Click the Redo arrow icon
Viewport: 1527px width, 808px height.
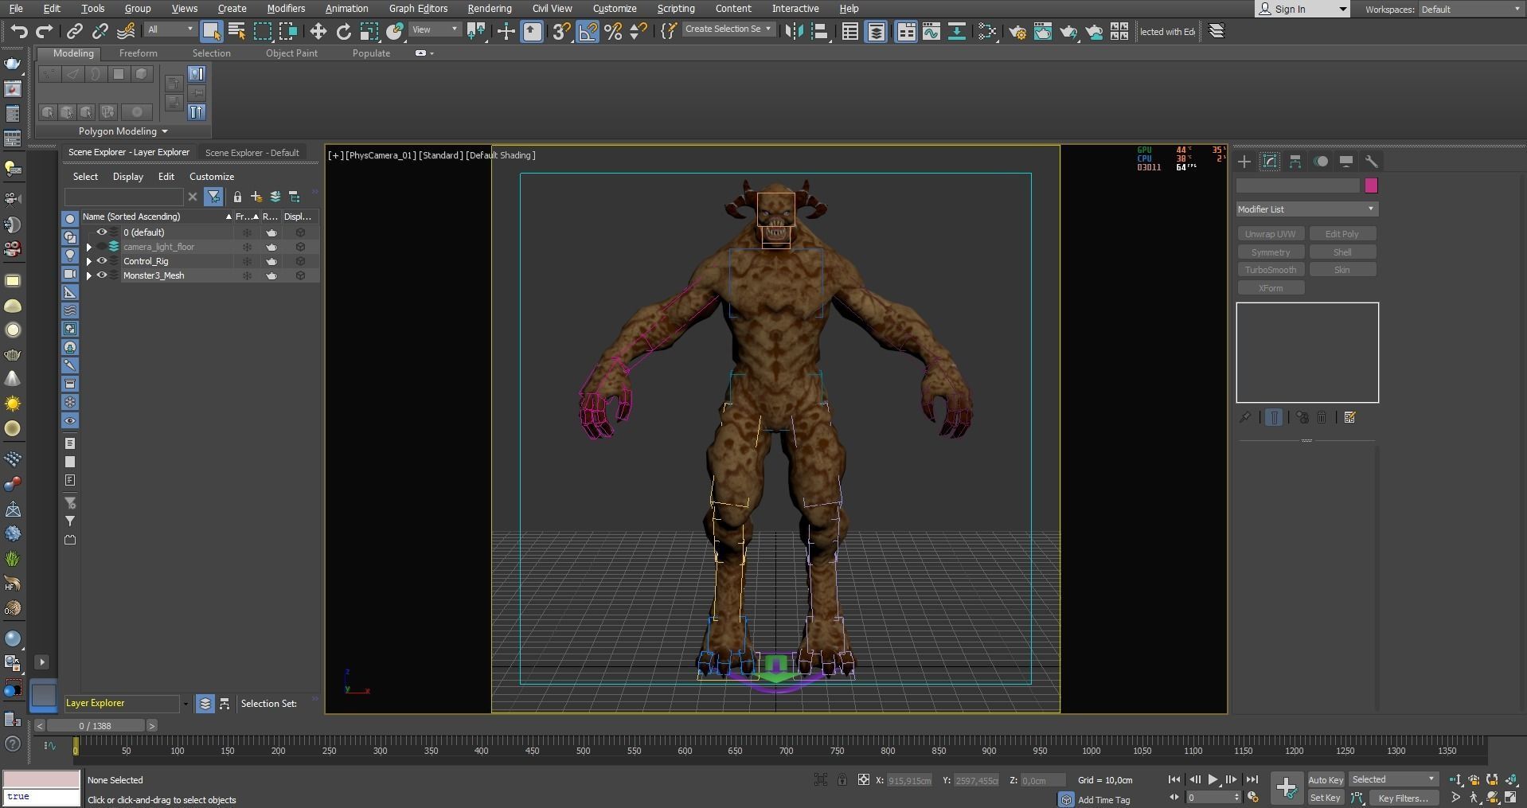[x=45, y=31]
